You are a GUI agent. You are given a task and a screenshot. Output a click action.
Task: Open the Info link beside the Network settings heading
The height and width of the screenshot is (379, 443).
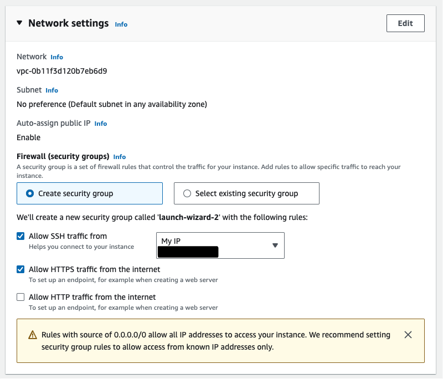(121, 24)
